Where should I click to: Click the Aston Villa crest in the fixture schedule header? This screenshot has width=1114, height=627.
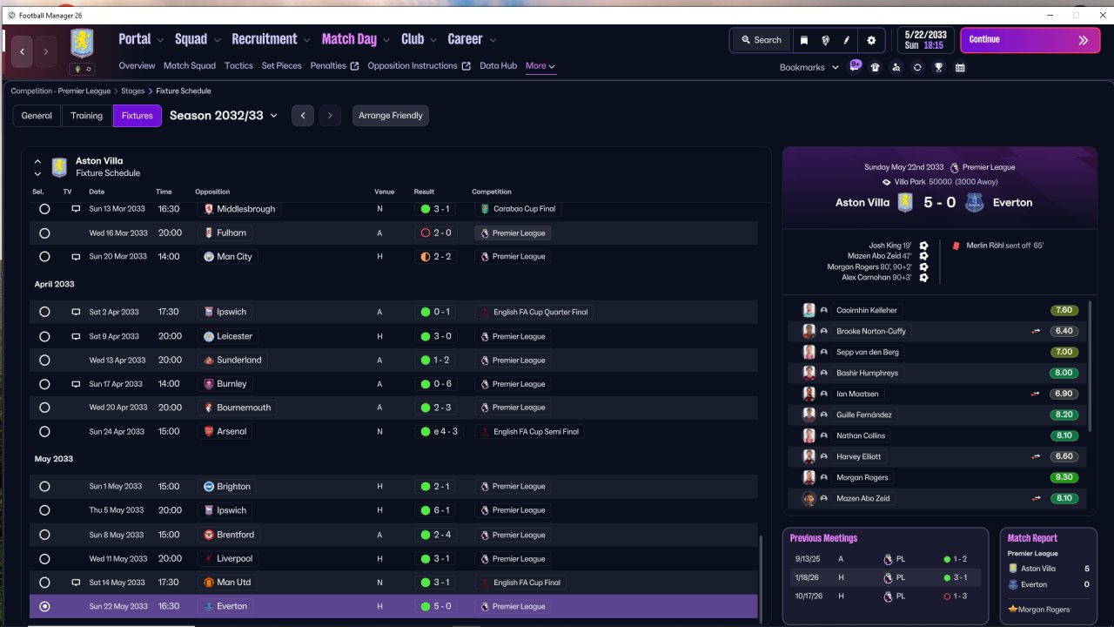tap(59, 166)
